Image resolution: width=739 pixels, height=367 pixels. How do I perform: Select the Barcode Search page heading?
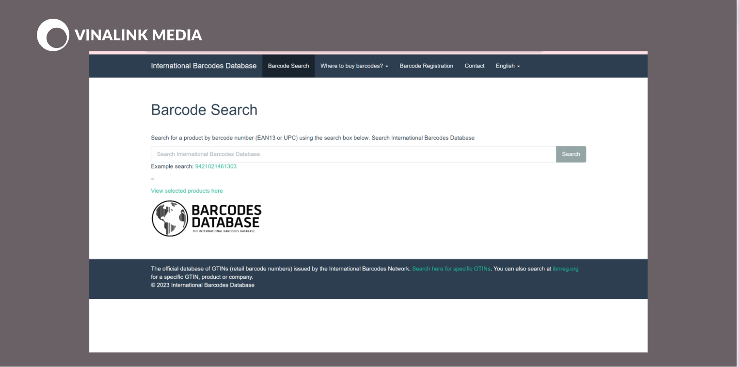click(204, 110)
